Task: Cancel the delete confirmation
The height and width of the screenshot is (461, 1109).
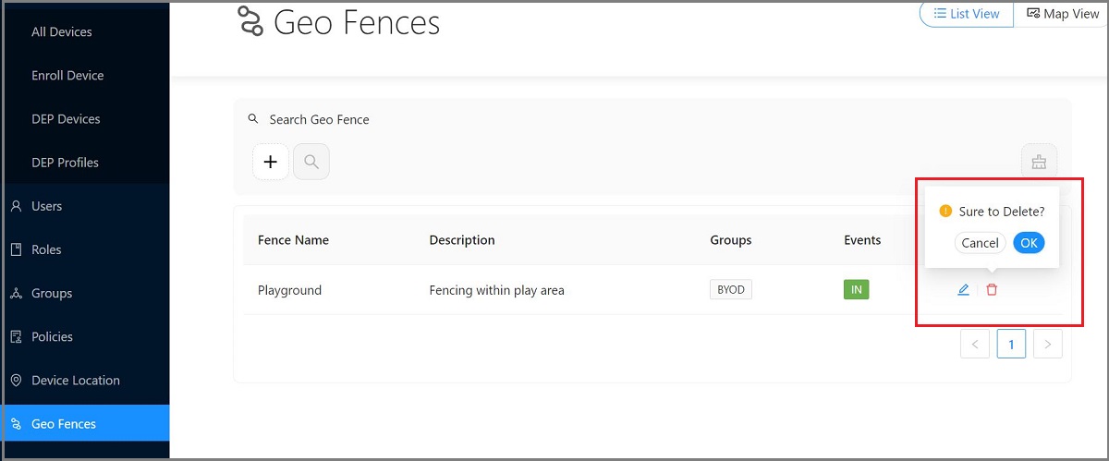Action: click(x=980, y=243)
